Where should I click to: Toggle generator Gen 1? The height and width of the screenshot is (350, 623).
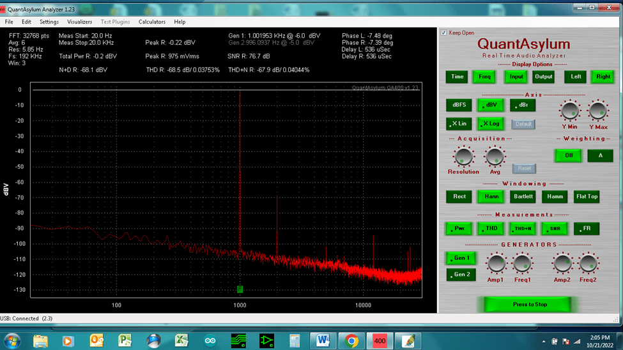tap(461, 258)
